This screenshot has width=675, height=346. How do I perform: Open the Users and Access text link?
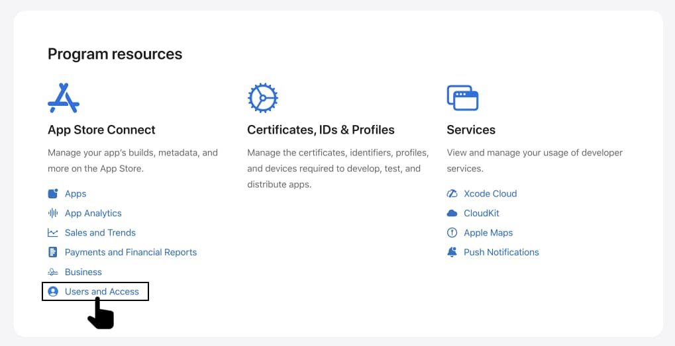(102, 292)
